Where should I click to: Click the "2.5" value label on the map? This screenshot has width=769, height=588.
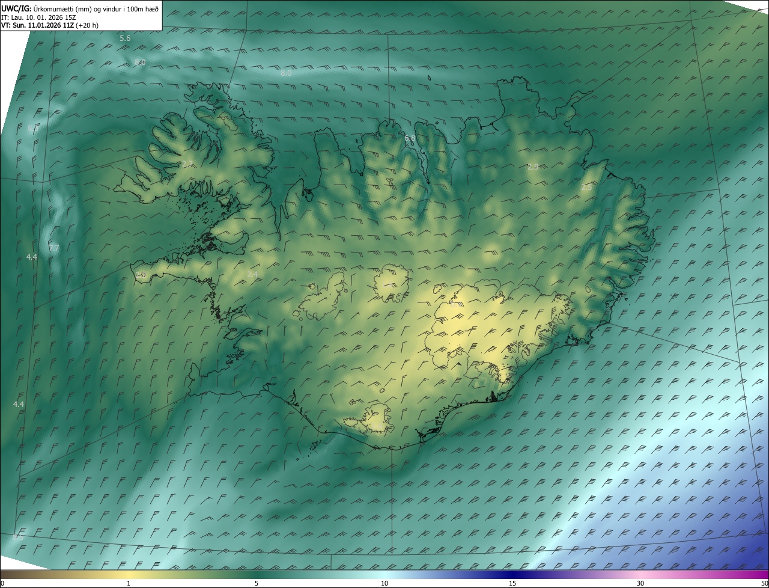coord(586,188)
